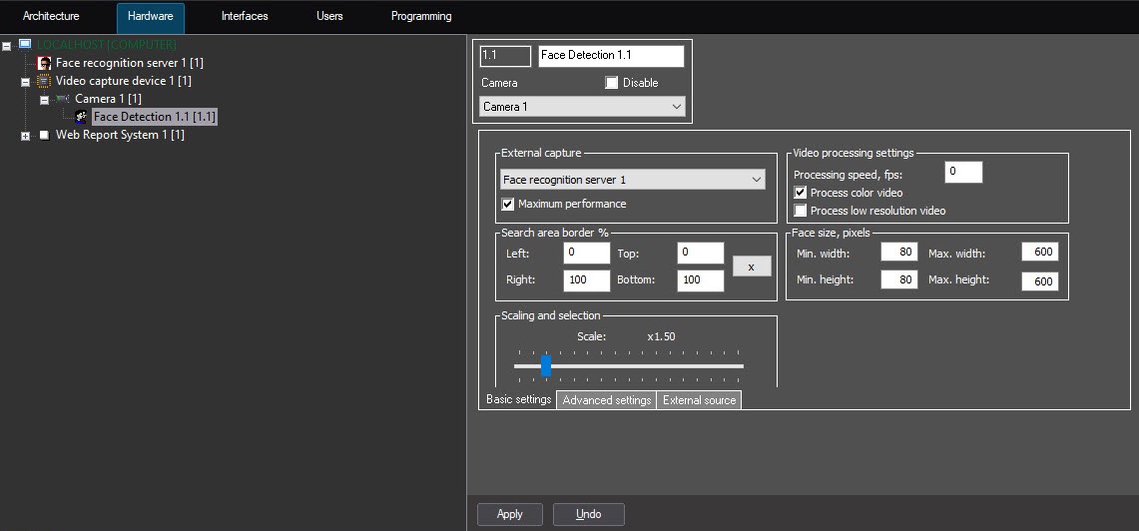Screen dimensions: 1139x531
Task: Click the Processing speed fps input field
Action: click(x=963, y=173)
